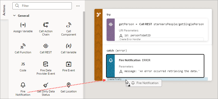
Task: Click the 'General' section heading
Action: (24, 16)
